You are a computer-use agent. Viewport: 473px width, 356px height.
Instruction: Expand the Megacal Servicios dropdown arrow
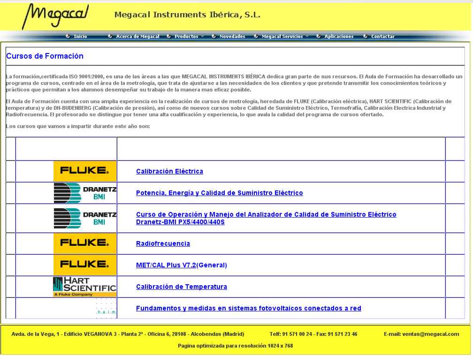307,37
